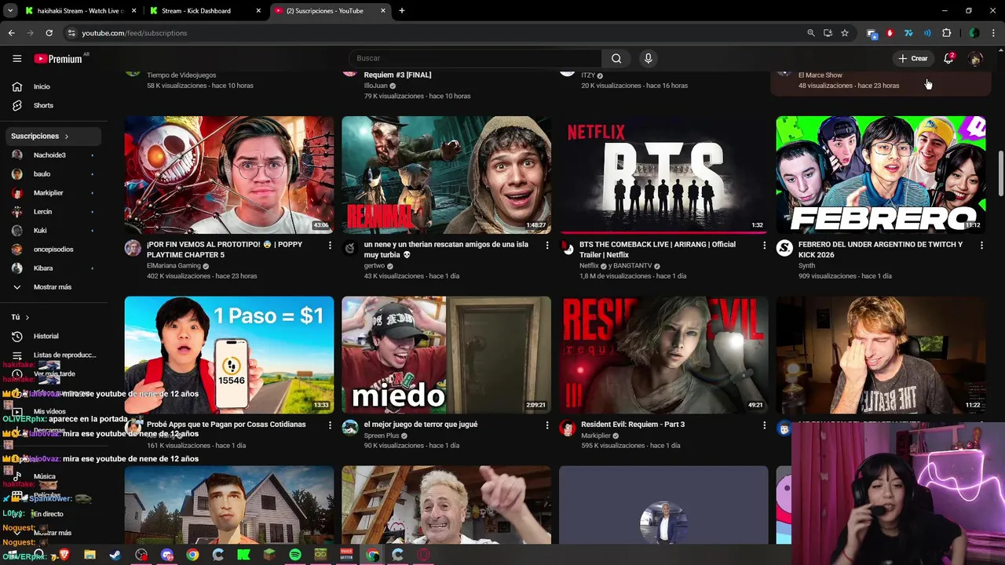Click the install app icon in address bar

coord(828,33)
